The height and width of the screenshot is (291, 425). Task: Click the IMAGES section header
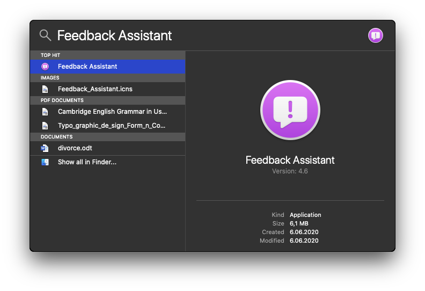click(x=108, y=78)
